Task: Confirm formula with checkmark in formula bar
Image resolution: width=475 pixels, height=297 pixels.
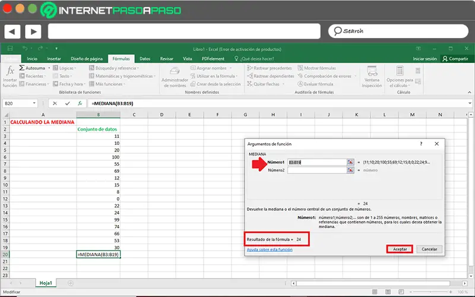Action: pos(67,103)
